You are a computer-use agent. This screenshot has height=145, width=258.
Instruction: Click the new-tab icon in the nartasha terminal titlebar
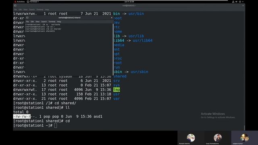tap(27, 18)
